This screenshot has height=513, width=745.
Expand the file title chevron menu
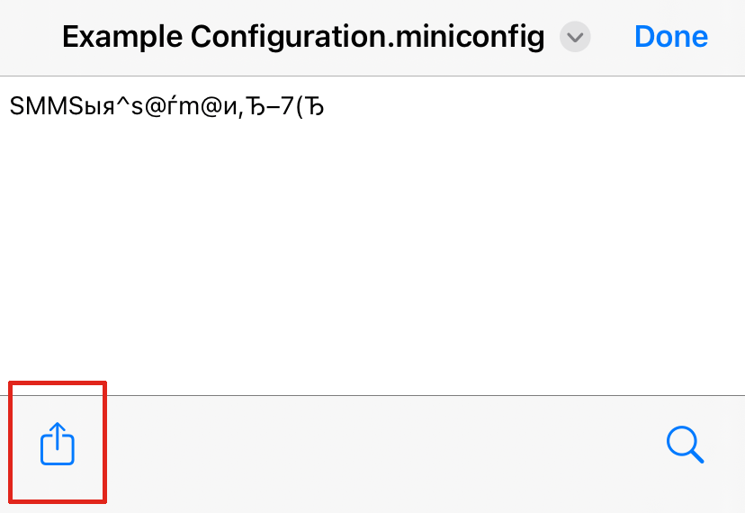575,38
